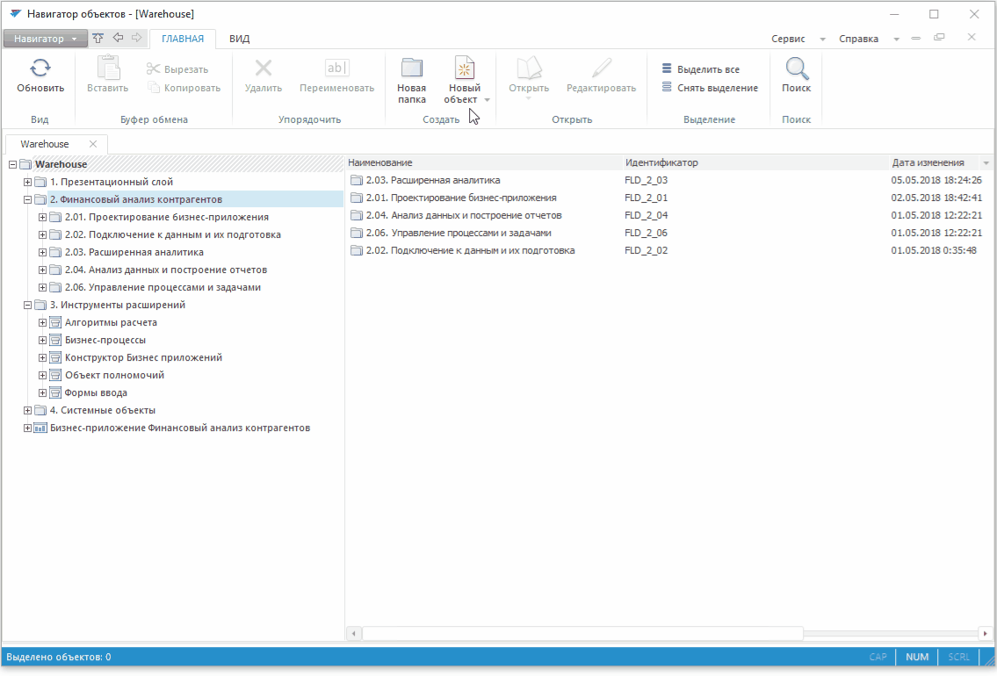The width and height of the screenshot is (997, 676).
Task: Select the 2.01. Проектирование бизнес-приложения list row
Action: point(668,198)
